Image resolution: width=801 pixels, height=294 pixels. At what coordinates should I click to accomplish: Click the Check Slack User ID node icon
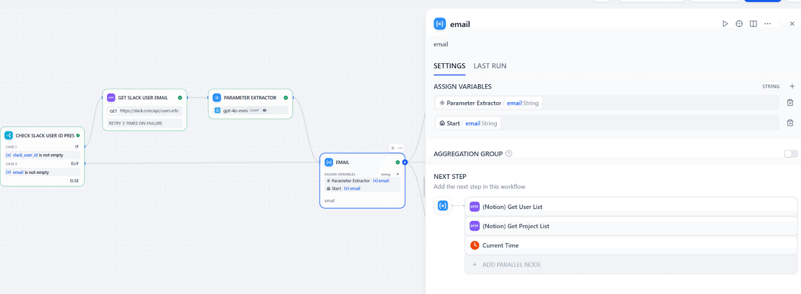point(9,135)
